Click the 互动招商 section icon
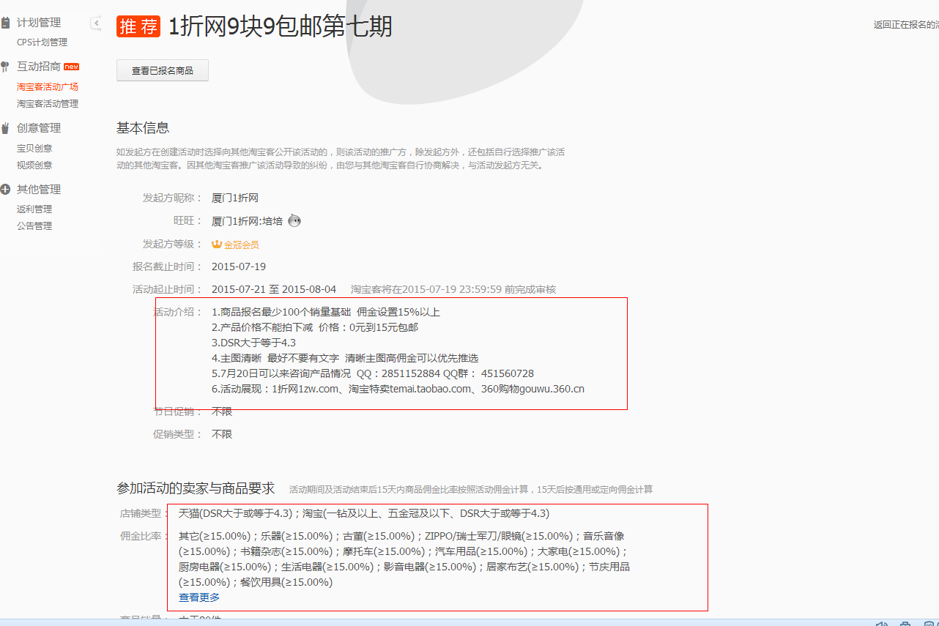The width and height of the screenshot is (939, 626). (x=6, y=67)
